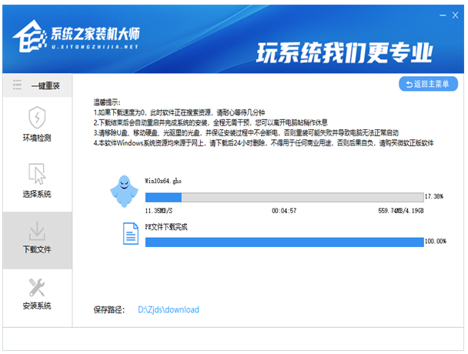Click the Win10x64.gho download progress bar
Image resolution: width=468 pixels, height=354 pixels.
point(283,197)
